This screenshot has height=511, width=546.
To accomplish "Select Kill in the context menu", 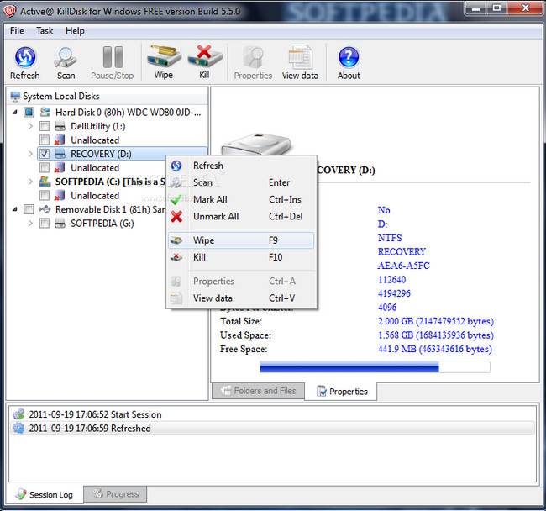I will click(199, 257).
